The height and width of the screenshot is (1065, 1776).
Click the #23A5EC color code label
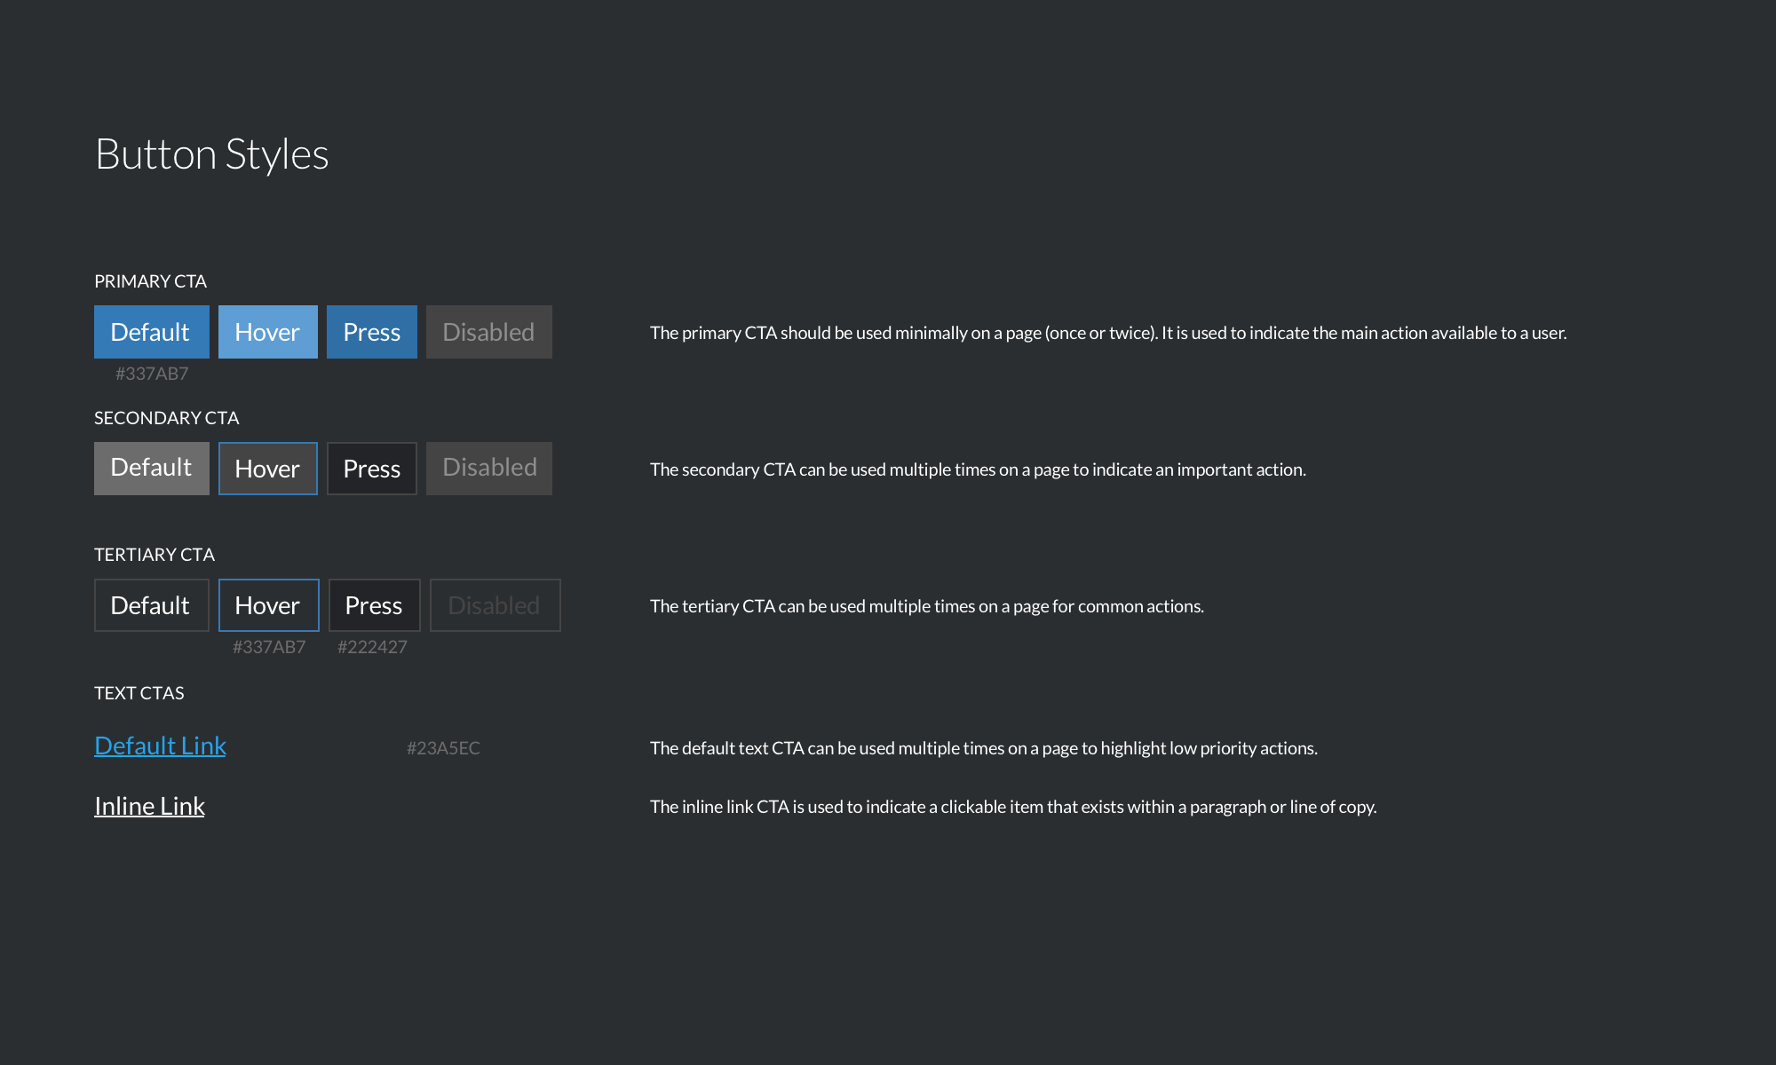pos(443,748)
